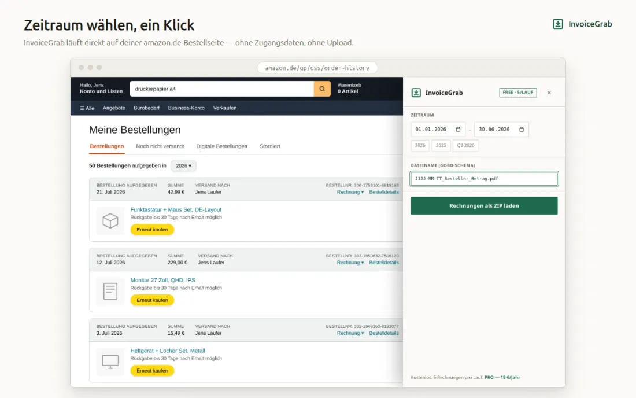Screen dimensions: 636x398
Task: Open Funktastatur + Maus Set product link
Action: click(x=176, y=210)
